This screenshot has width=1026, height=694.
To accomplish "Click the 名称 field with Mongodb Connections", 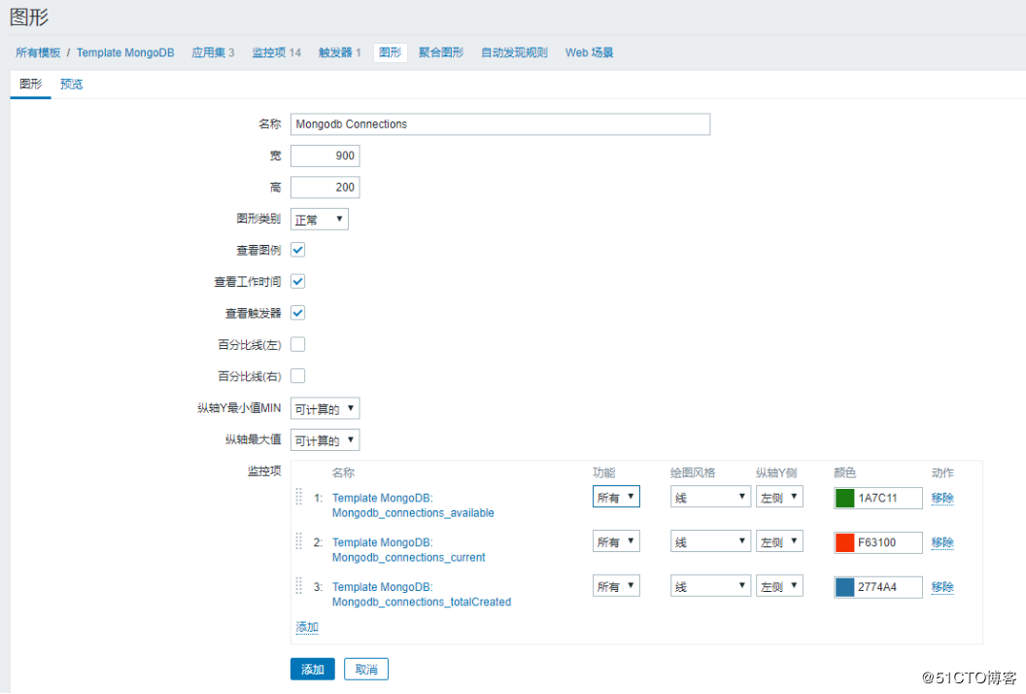I will click(500, 124).
